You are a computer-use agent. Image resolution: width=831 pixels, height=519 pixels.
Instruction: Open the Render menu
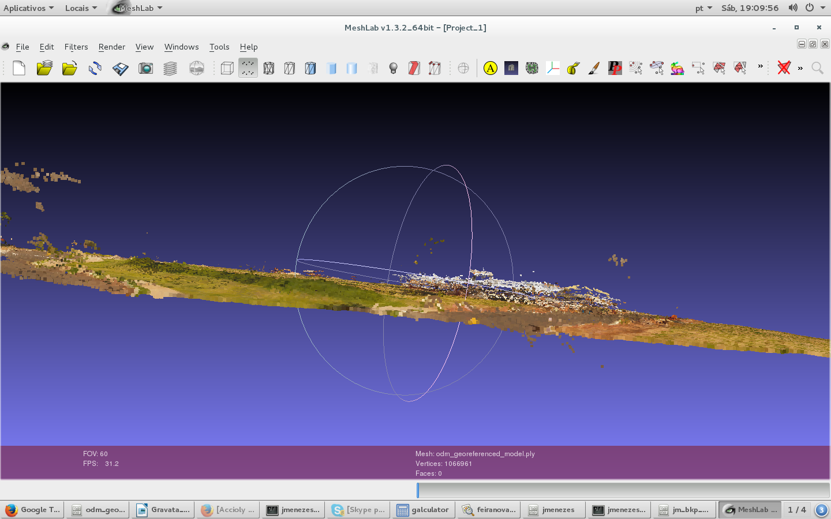pyautogui.click(x=111, y=47)
